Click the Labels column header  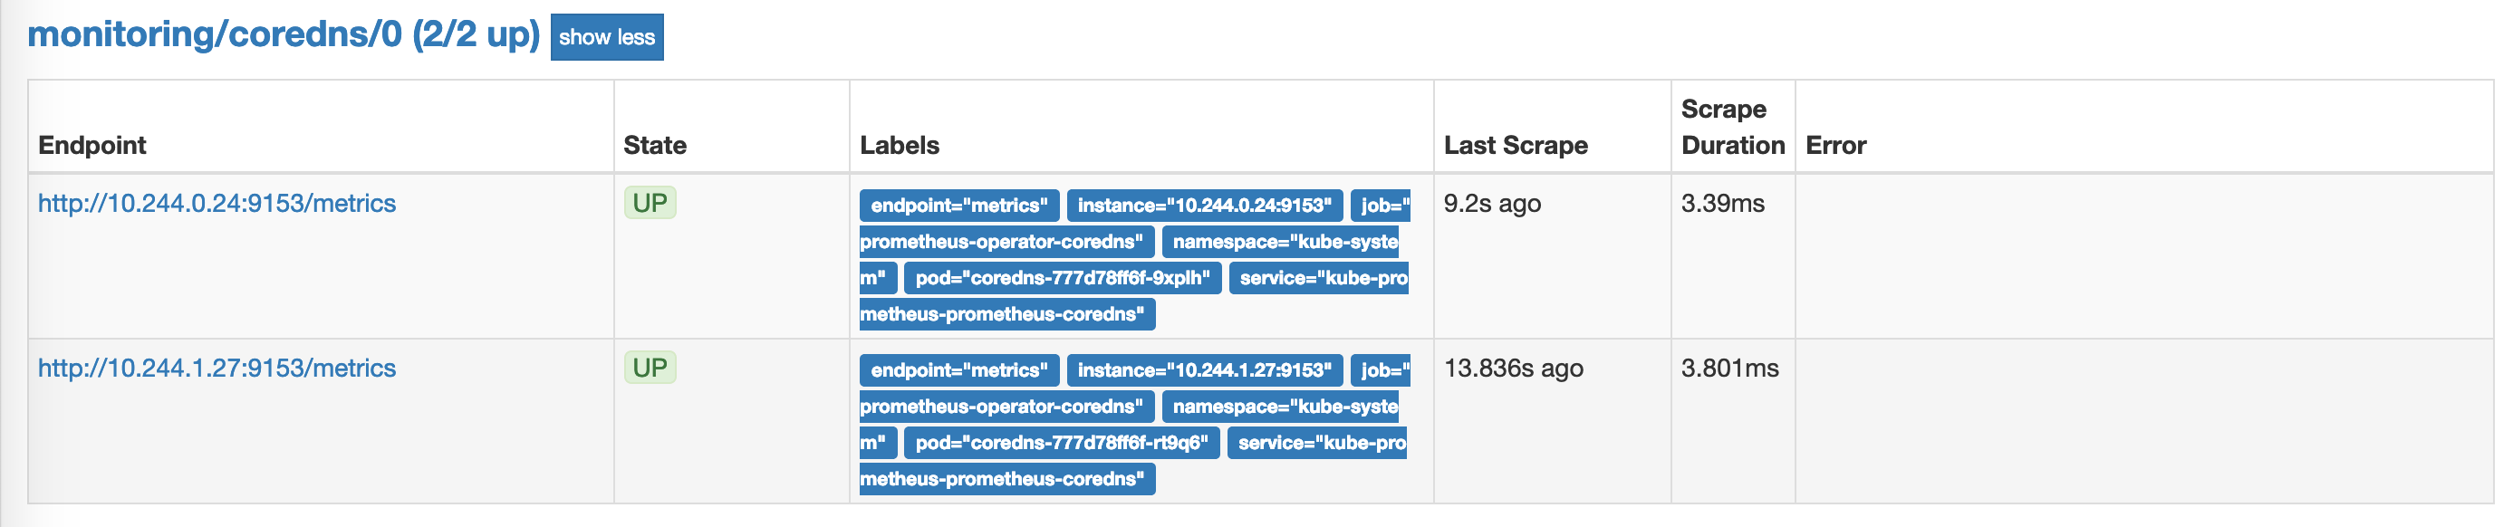tap(900, 146)
